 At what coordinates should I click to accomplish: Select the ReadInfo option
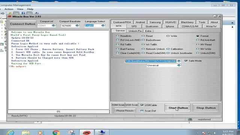click(x=124, y=36)
